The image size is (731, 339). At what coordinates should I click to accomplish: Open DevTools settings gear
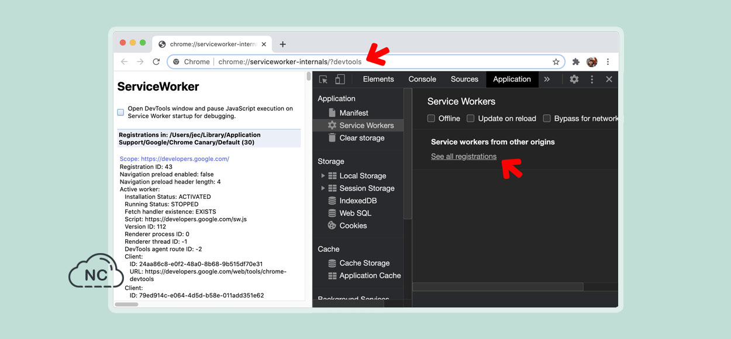(574, 79)
